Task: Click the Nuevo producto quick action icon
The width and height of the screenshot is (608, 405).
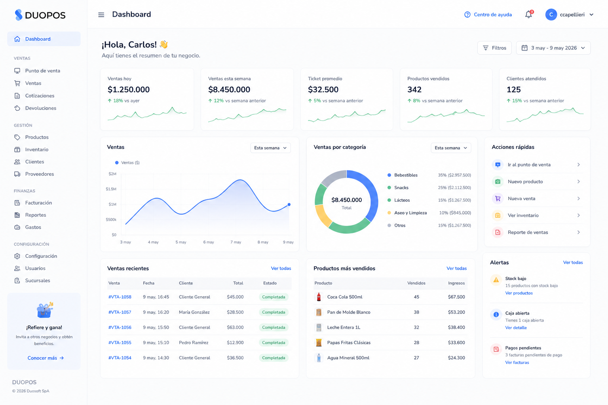Action: coord(498,182)
